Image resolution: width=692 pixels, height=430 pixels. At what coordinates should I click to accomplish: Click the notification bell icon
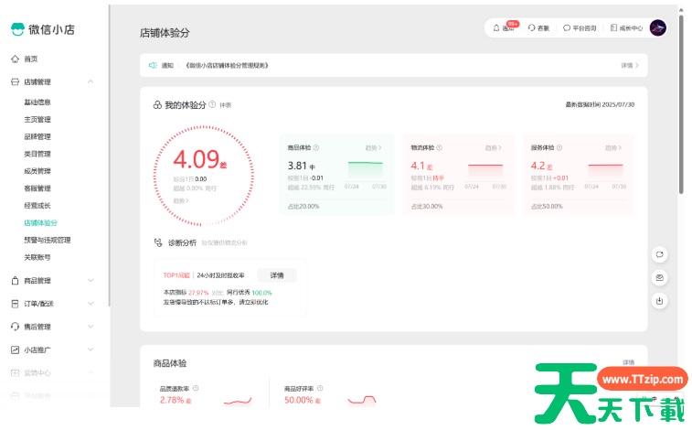[x=496, y=28]
